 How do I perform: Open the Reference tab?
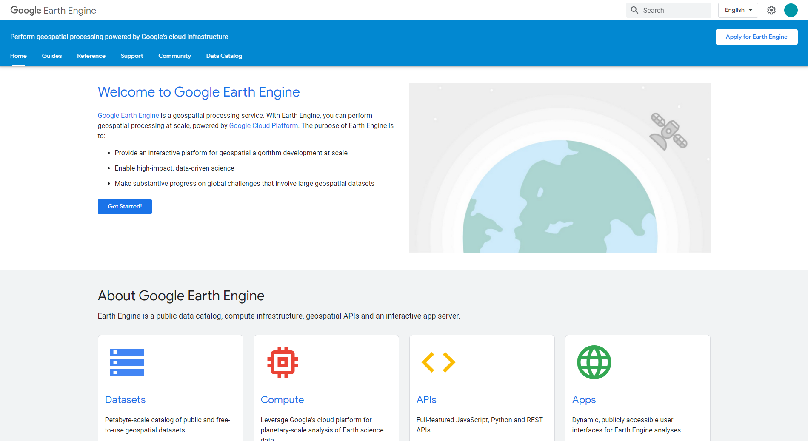coord(91,56)
